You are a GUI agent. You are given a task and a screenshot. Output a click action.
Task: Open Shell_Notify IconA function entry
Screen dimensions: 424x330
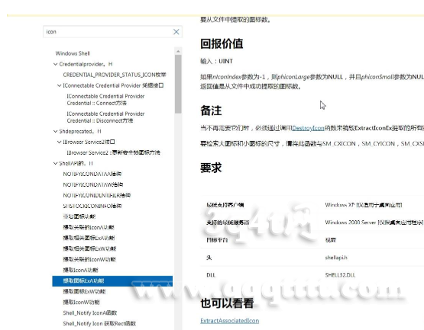point(90,313)
